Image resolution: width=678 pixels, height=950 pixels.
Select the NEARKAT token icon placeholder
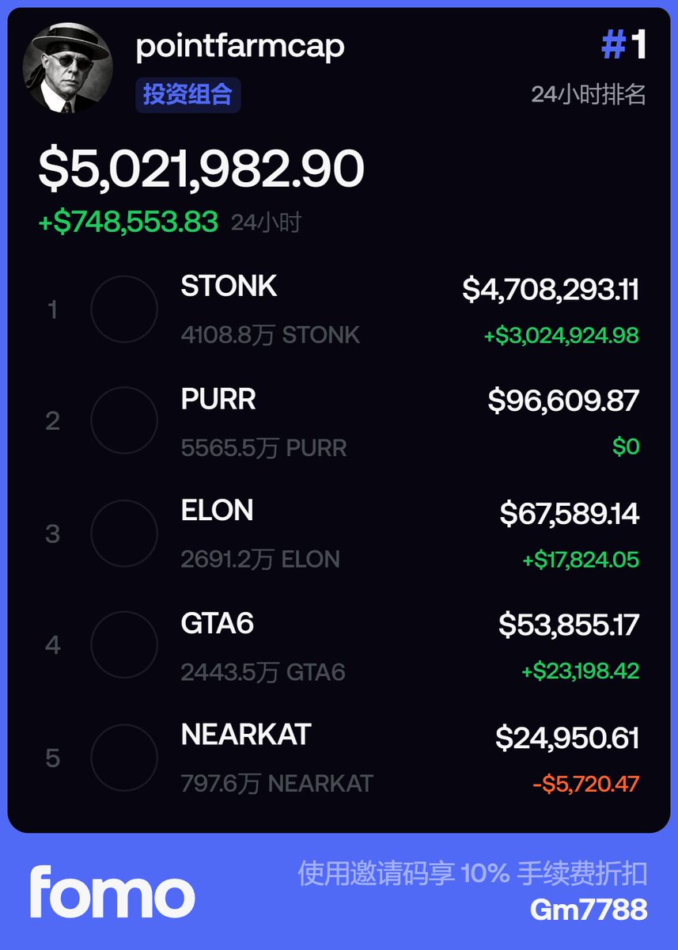point(124,758)
